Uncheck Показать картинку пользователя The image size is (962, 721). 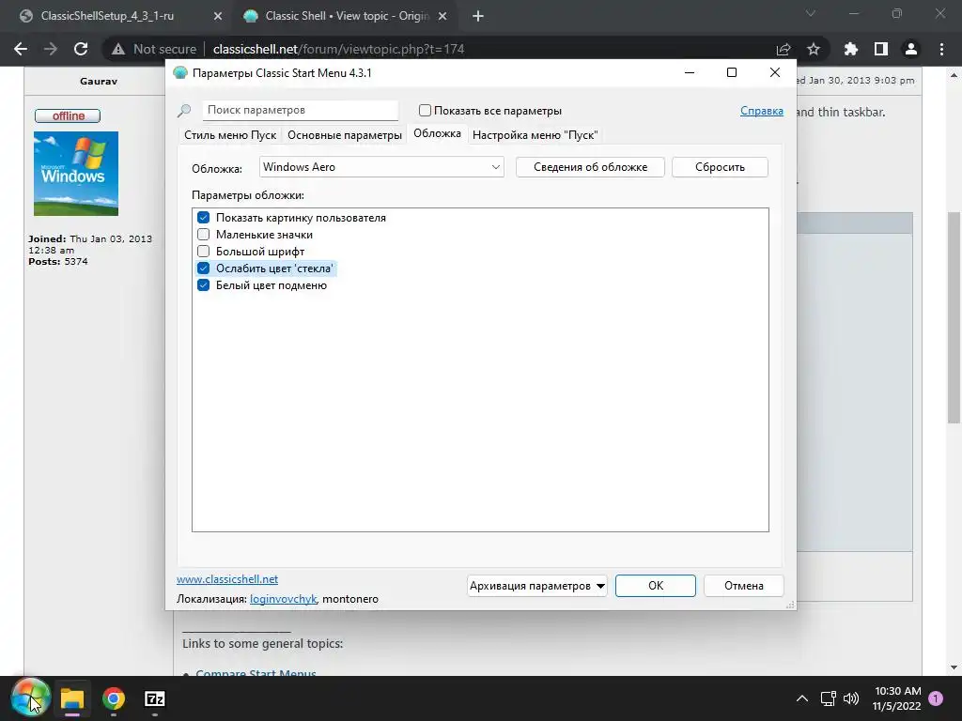tap(204, 218)
